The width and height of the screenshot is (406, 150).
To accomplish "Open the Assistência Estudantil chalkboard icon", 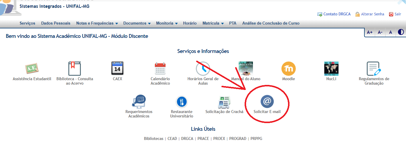I will point(32,69).
